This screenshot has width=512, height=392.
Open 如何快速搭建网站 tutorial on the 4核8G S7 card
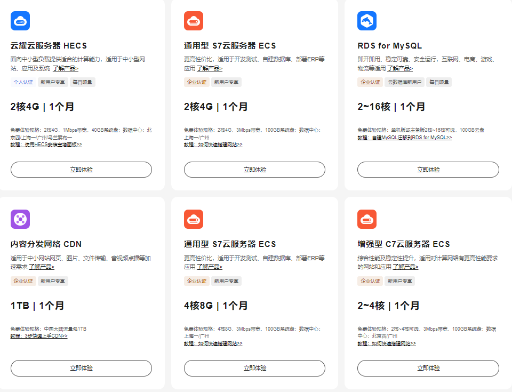[x=213, y=343]
